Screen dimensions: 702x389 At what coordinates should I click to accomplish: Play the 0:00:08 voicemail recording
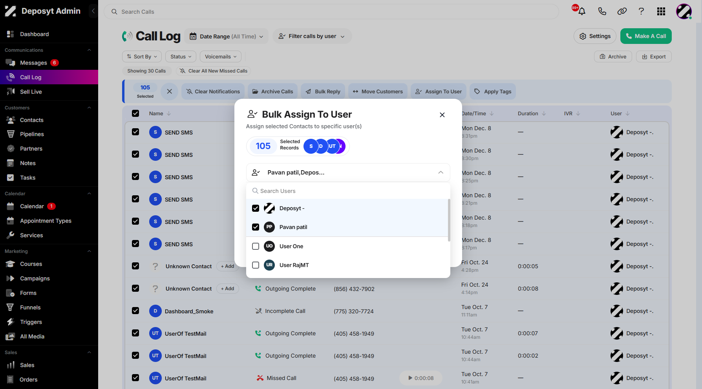click(420, 378)
